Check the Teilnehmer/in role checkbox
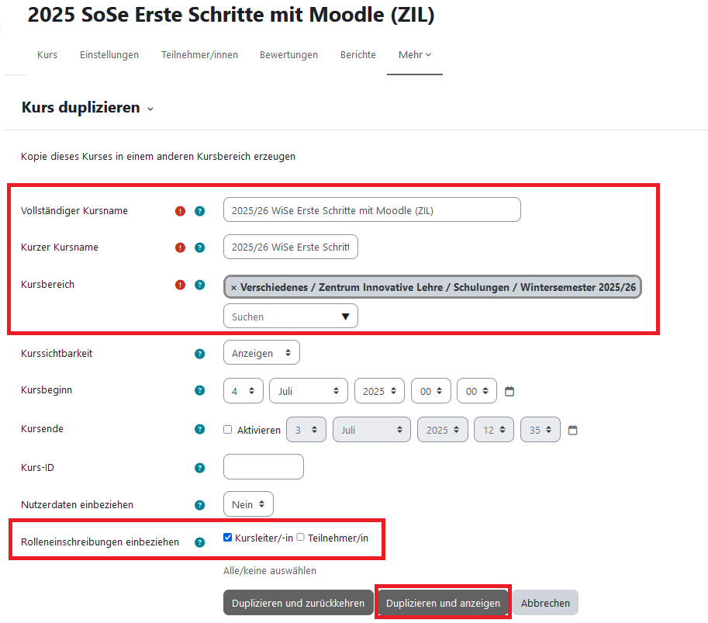708x623 pixels. [301, 538]
